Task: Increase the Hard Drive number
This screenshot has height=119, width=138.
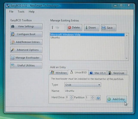Action: point(72,97)
